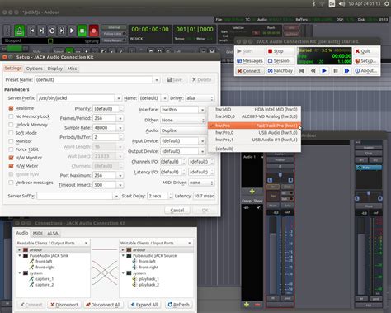Screen dimensions: 391x313
Task: Open JACK Messages window
Action: point(249,61)
